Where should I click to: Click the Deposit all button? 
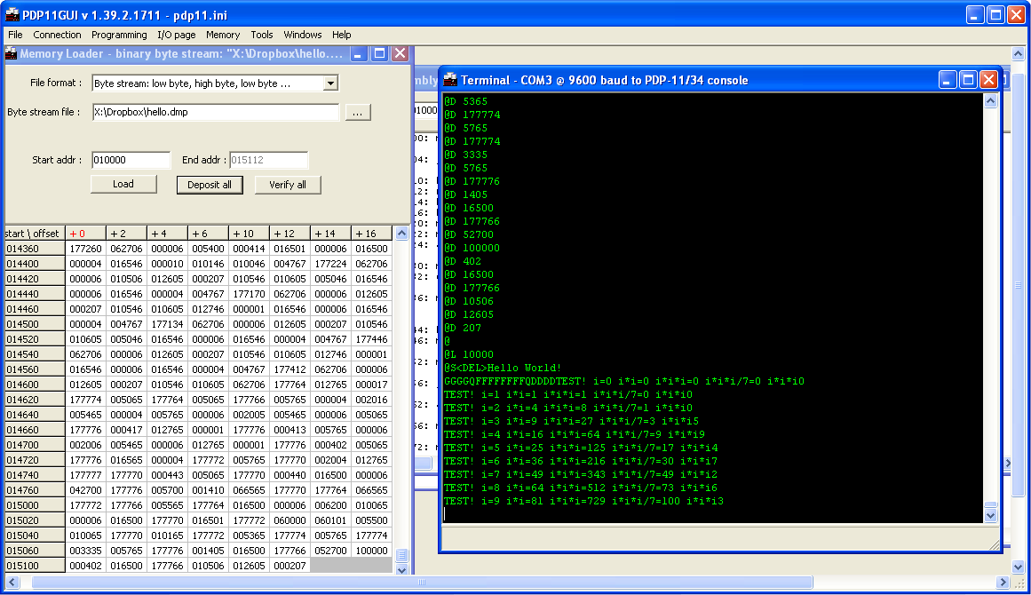[x=210, y=185]
